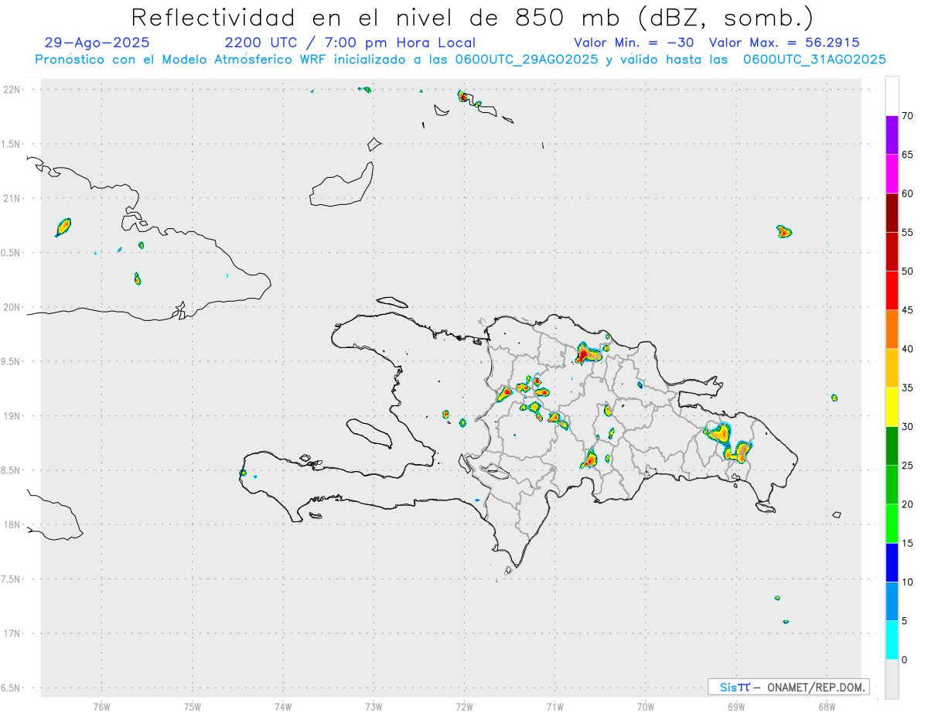Click the colorbar value label '5'
Viewport: 928px width, 717px height.
[x=905, y=621]
